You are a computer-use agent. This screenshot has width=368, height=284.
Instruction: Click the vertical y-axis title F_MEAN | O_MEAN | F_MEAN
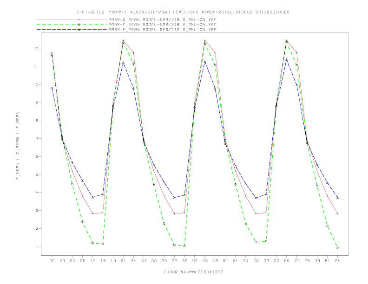tap(18, 146)
